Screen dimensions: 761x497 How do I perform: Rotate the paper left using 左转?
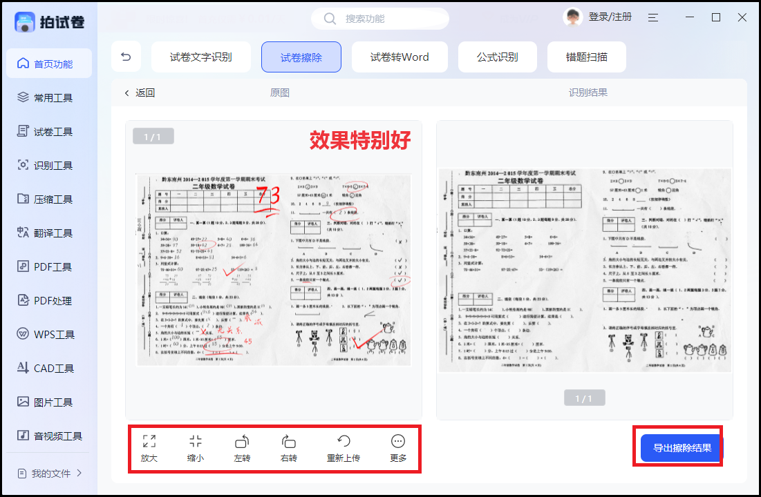point(241,449)
